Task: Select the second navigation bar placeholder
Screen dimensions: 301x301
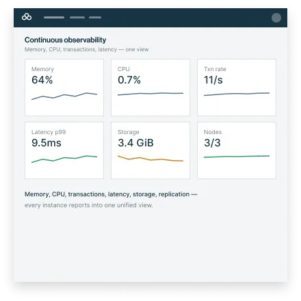Action: 77,17
